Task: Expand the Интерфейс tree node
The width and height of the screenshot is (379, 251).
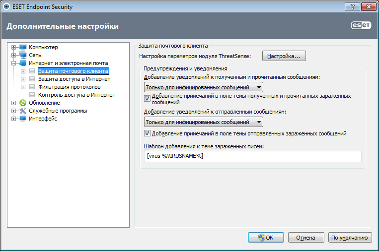Action: click(x=13, y=119)
